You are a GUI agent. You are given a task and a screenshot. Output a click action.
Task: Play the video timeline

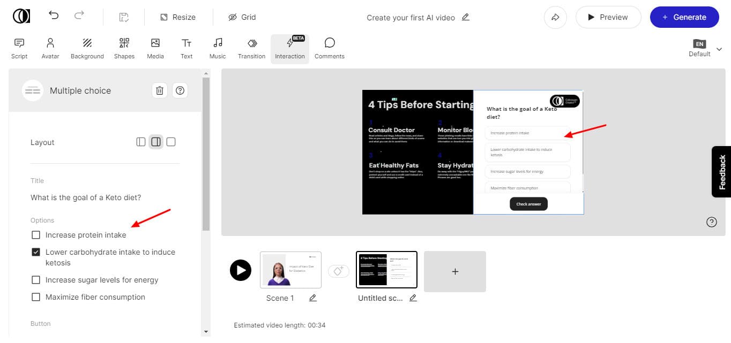[x=241, y=270]
